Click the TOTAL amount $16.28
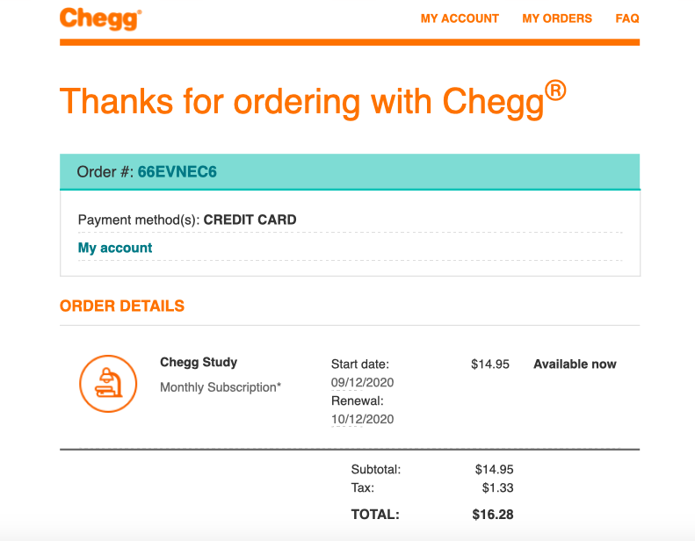The height and width of the screenshot is (541, 695). point(493,515)
